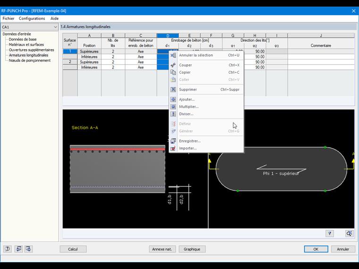359x269 pixels.
Task: Click the Diviser icon in context menu
Action: pos(173,114)
